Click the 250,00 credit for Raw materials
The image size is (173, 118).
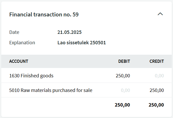click(x=157, y=90)
